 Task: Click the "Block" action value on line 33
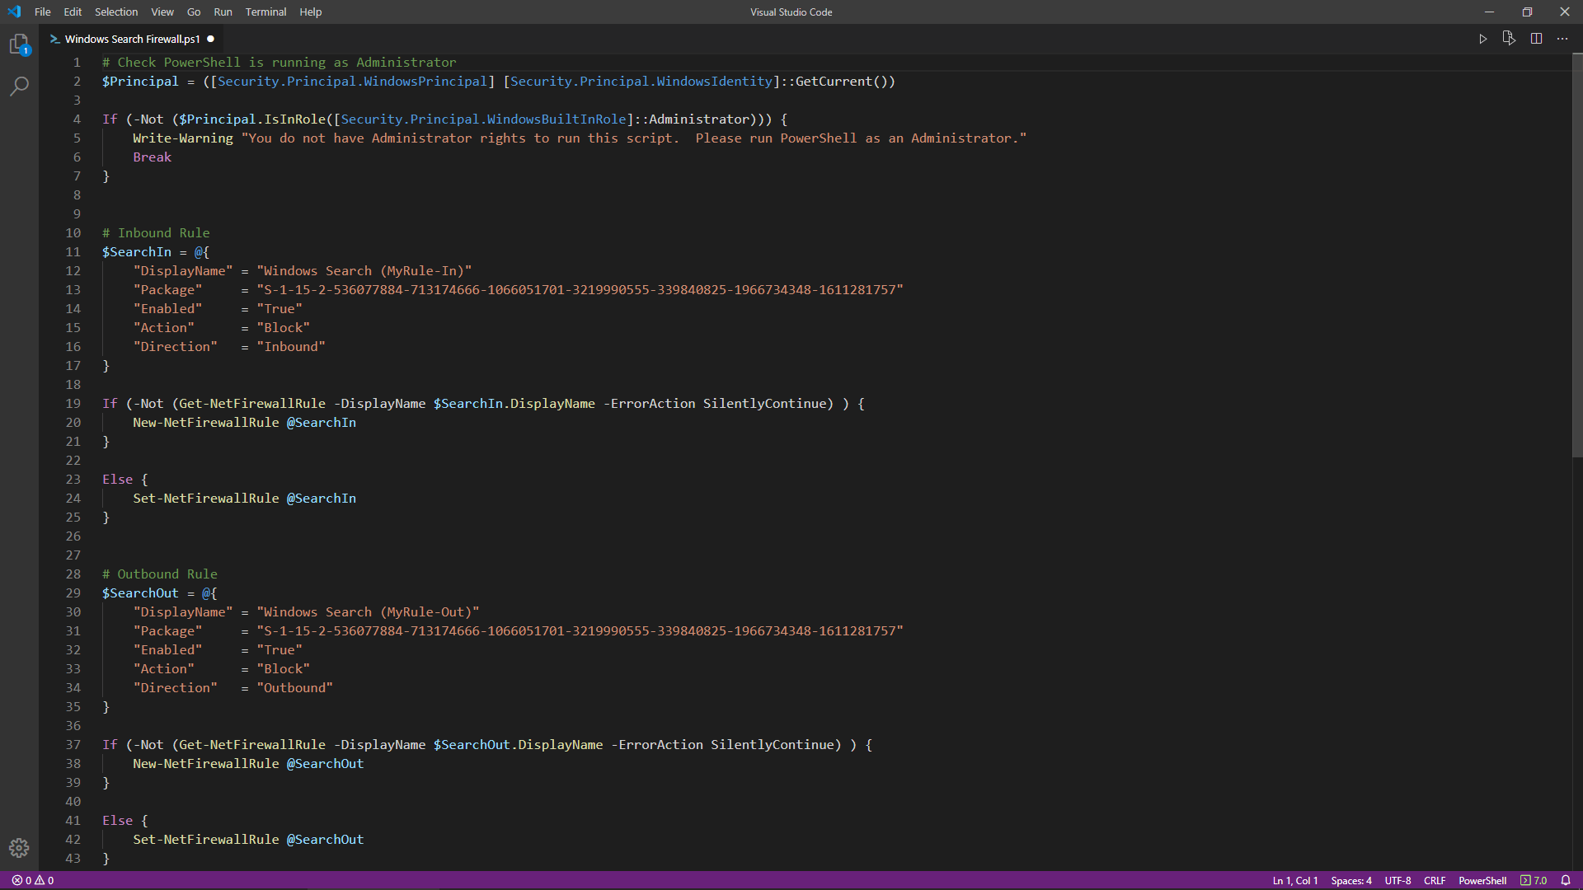[x=284, y=668]
